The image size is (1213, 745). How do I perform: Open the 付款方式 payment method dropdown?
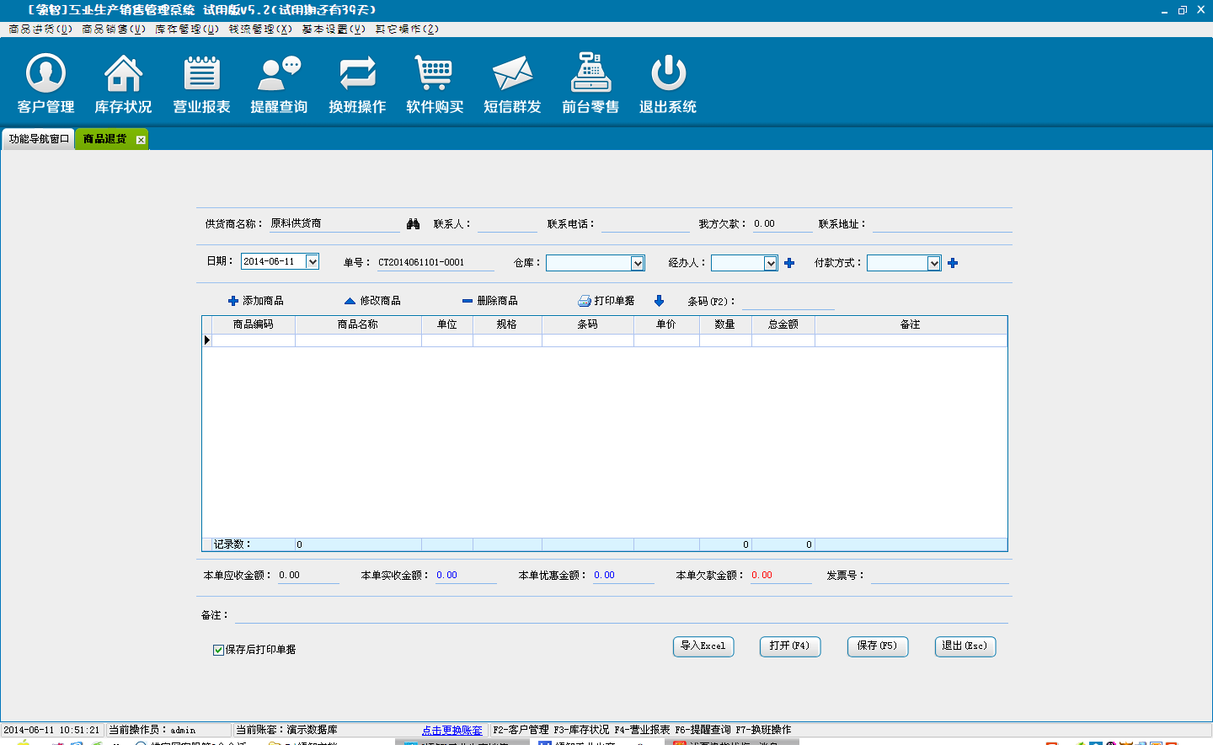(933, 264)
